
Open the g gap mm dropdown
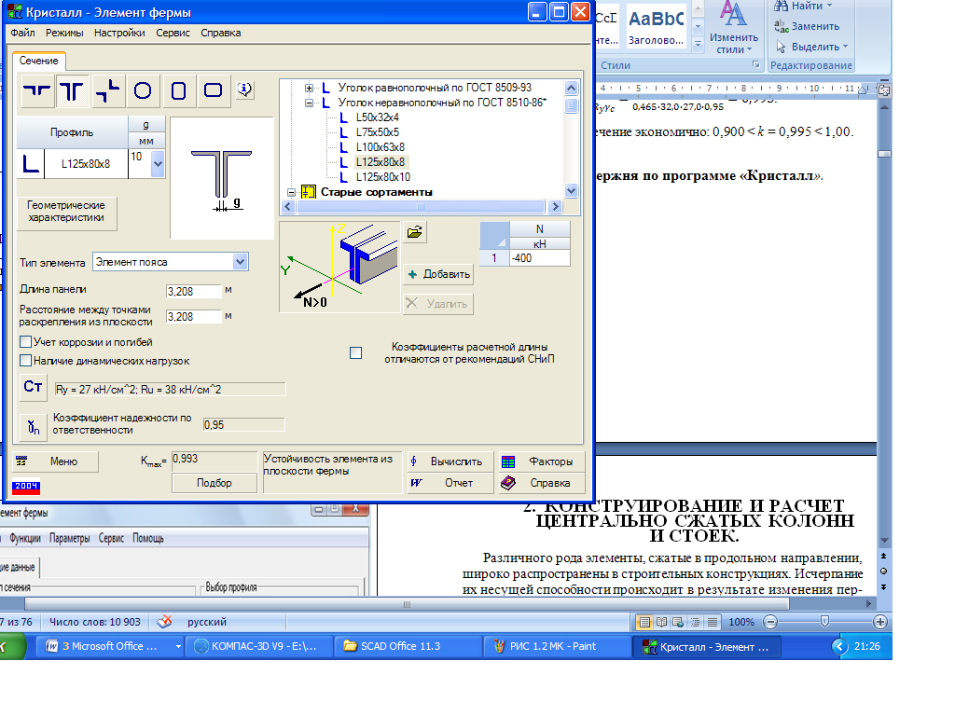pos(158,164)
